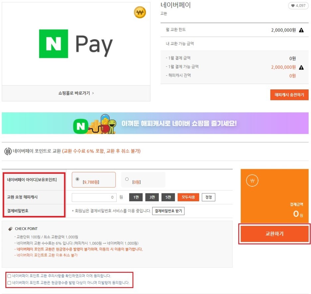Click the 해피캐시 잔액 0원 value

tap(292, 76)
